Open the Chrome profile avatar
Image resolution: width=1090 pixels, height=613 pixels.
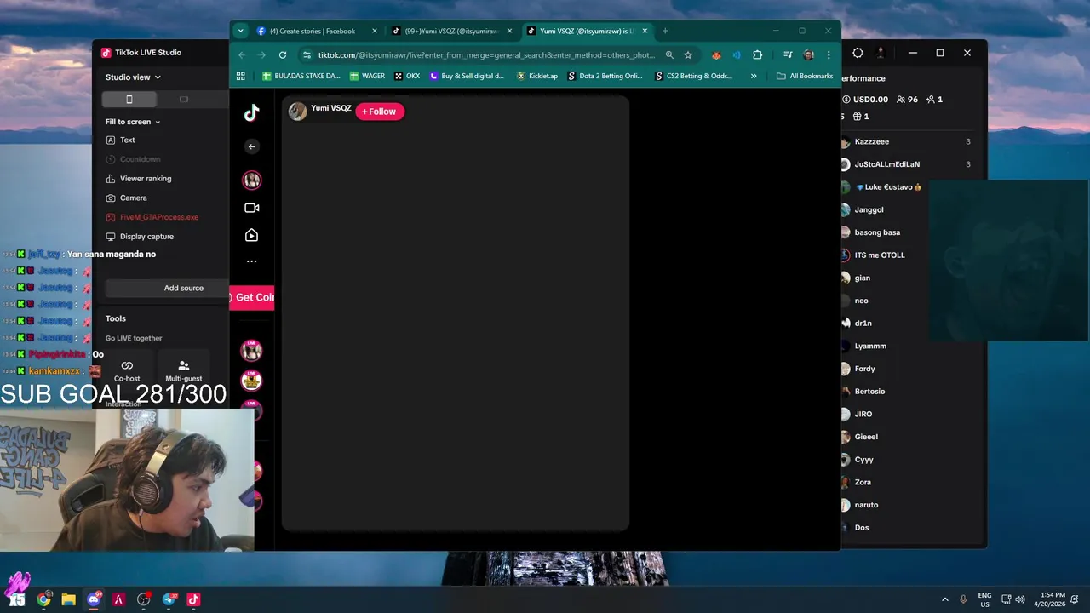pos(808,55)
